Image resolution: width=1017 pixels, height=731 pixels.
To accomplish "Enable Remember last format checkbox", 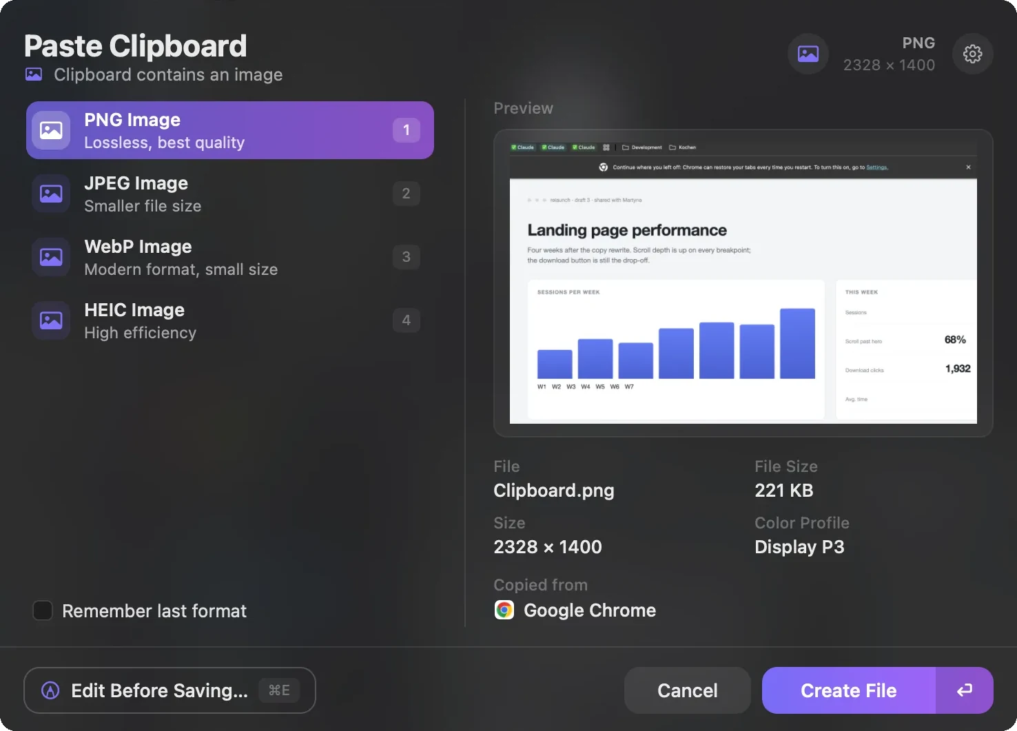I will pos(43,610).
